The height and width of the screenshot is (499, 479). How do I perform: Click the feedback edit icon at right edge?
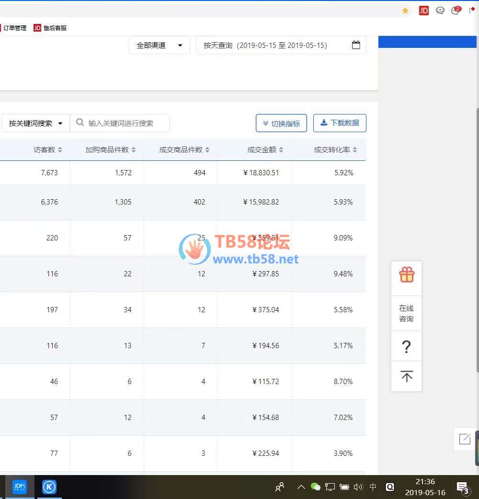[x=464, y=439]
